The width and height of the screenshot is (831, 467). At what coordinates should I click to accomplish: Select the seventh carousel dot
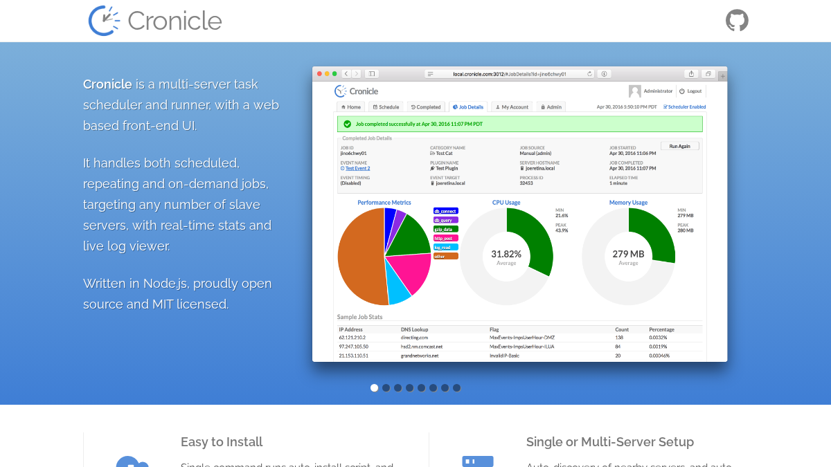click(x=445, y=387)
